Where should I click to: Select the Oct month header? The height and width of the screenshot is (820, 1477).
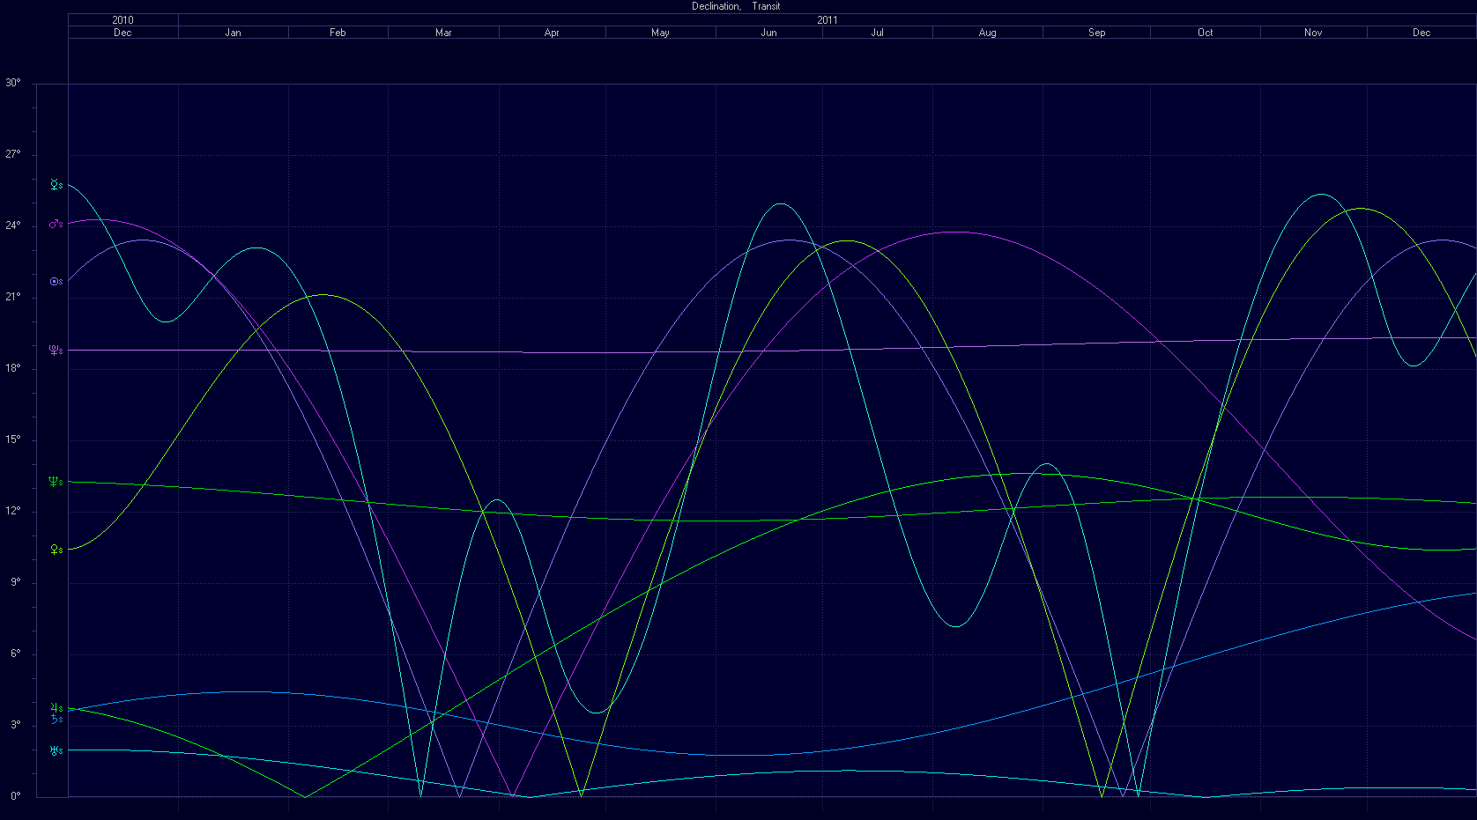click(x=1205, y=33)
